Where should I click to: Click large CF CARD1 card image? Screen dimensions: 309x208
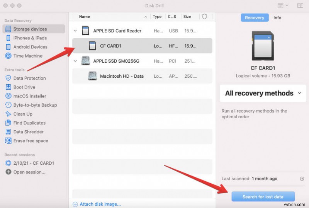click(263, 46)
